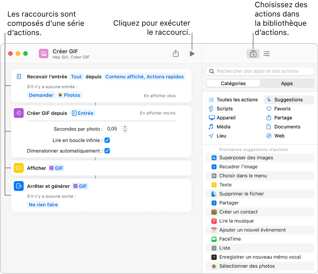The image size is (318, 274).
Task: Click the GIF variable in Afficher
Action: [56, 168]
